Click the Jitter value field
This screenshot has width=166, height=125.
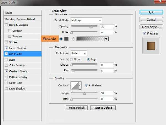pos(107,99)
